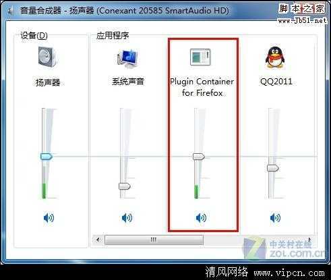
Task: Click the 系统声音 computer icon
Action: [x=127, y=59]
